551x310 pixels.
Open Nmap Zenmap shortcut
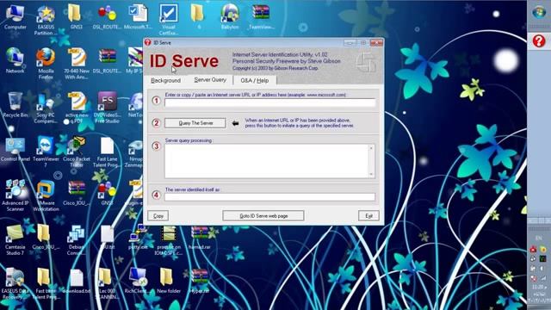pyautogui.click(x=135, y=152)
